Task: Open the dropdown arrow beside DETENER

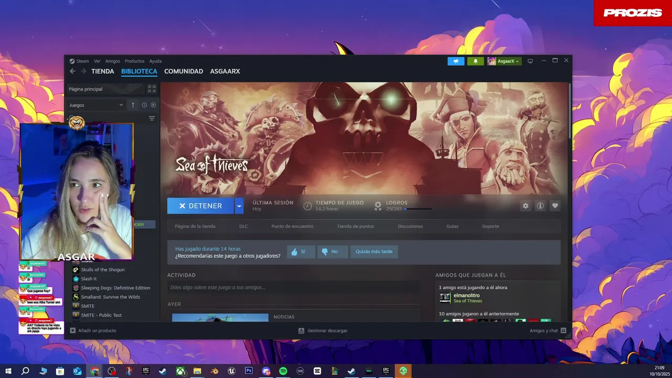Action: point(239,206)
